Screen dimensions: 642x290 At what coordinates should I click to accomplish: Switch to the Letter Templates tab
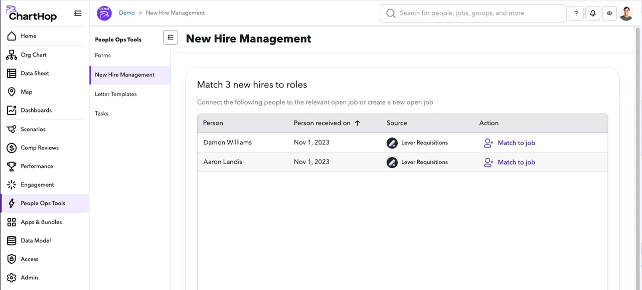click(x=116, y=94)
